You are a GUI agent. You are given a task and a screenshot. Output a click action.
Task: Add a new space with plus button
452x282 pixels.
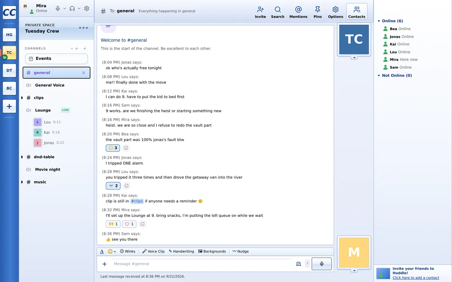tap(9, 106)
